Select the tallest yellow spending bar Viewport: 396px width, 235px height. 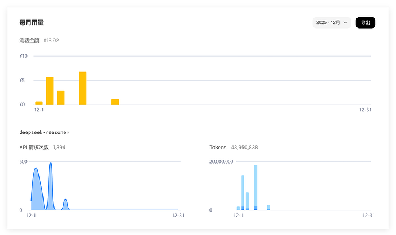pyautogui.click(x=82, y=88)
